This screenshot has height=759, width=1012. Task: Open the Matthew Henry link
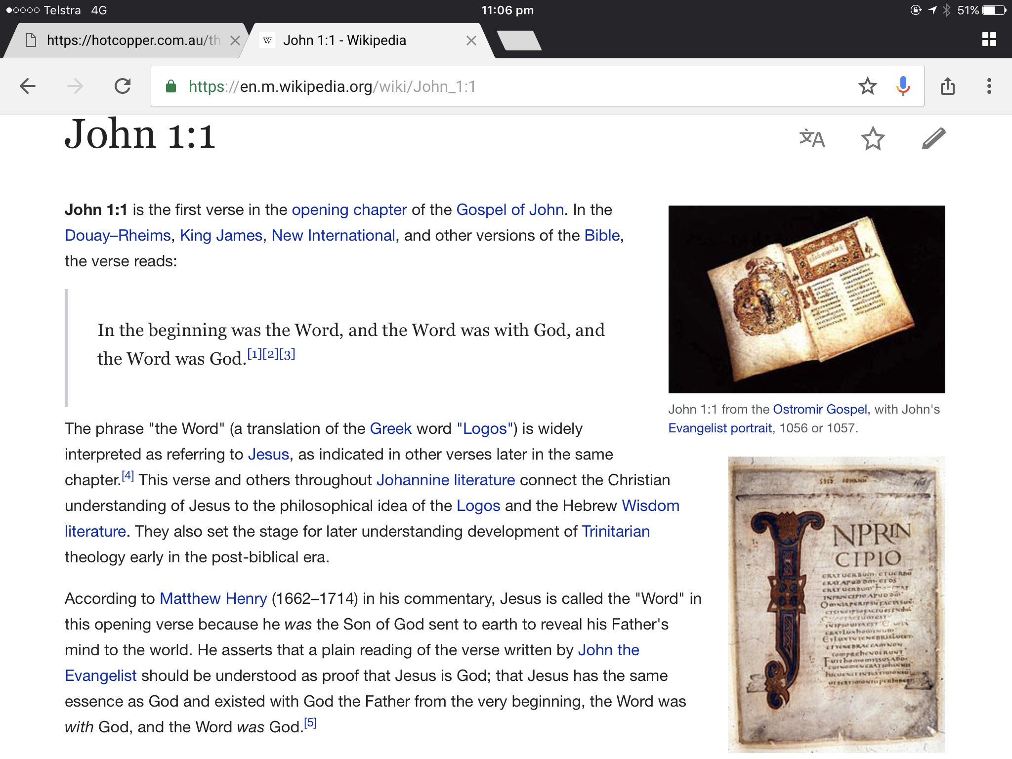pos(213,599)
